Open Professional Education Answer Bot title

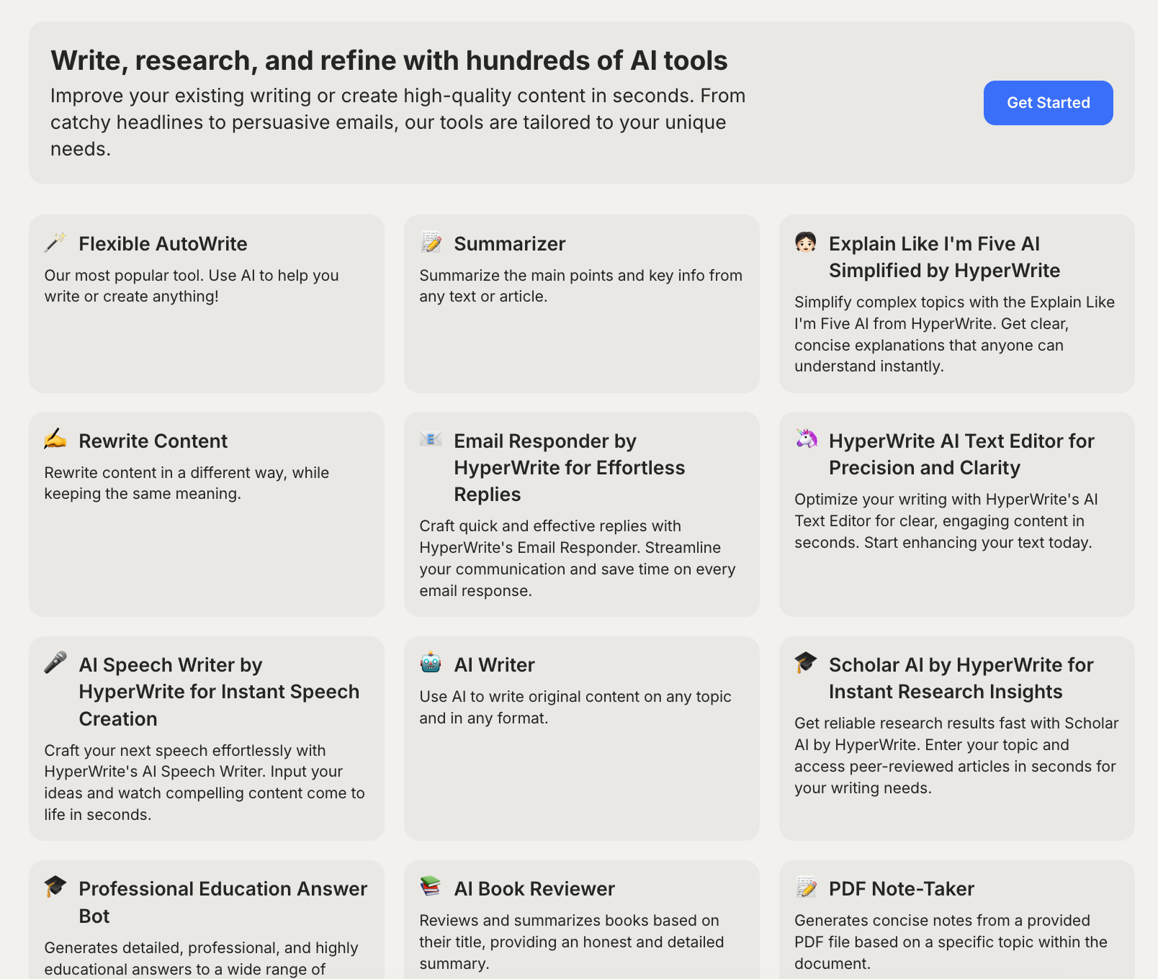pyautogui.click(x=223, y=903)
